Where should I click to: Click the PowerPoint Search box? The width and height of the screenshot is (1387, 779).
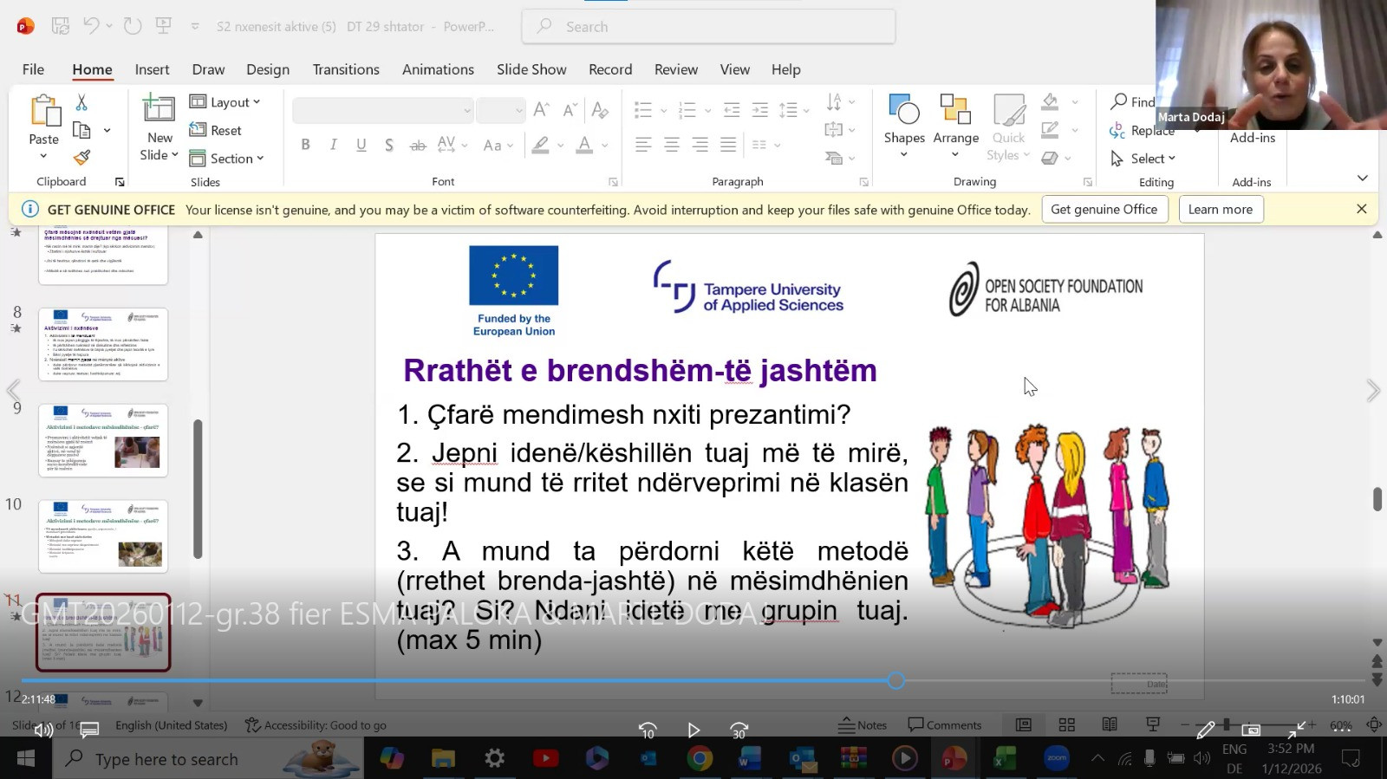tap(708, 26)
